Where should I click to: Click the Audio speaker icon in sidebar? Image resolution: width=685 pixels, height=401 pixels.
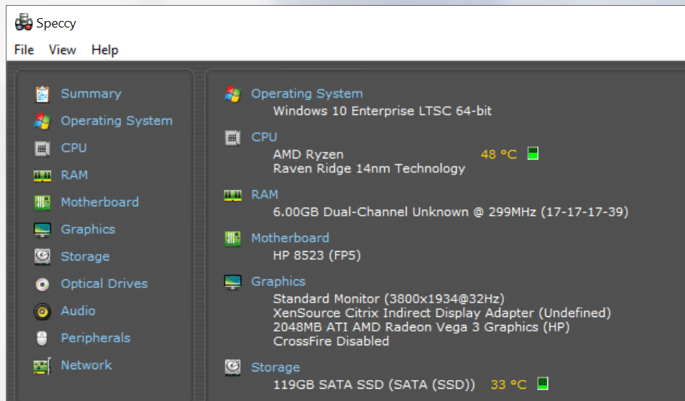[42, 311]
